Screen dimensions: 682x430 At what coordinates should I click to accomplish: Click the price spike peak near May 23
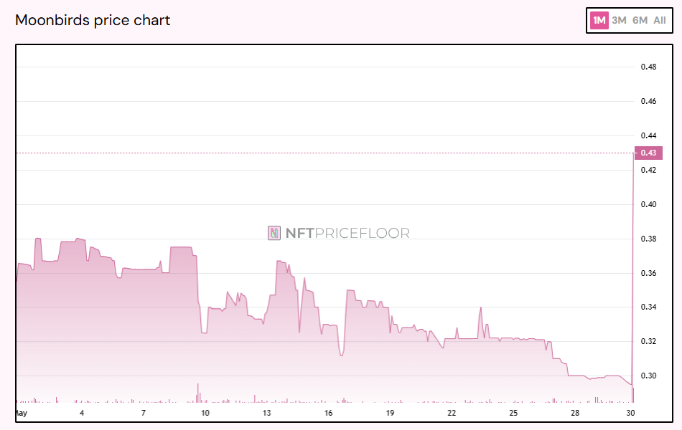coord(480,307)
